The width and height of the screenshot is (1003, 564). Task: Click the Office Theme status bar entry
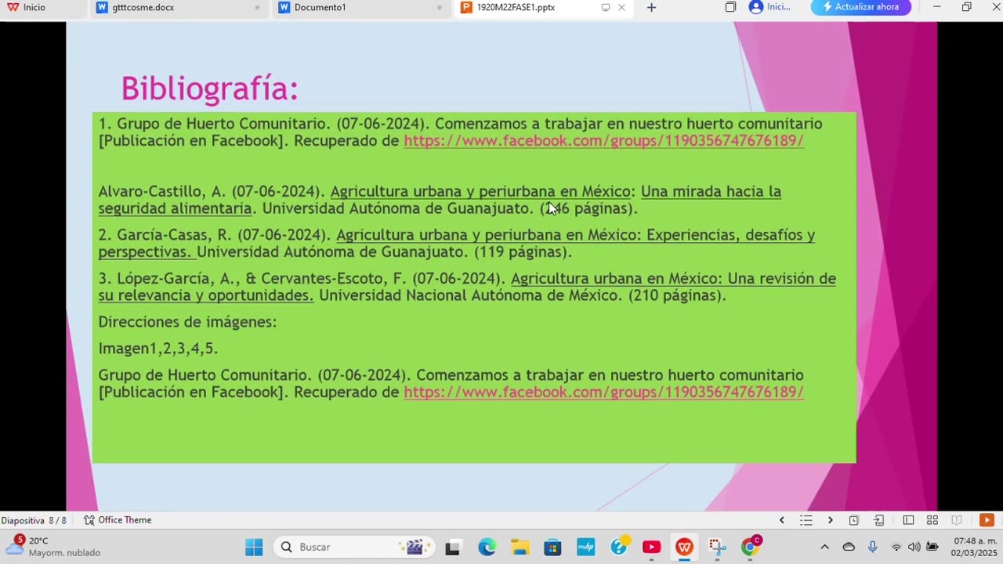click(118, 520)
